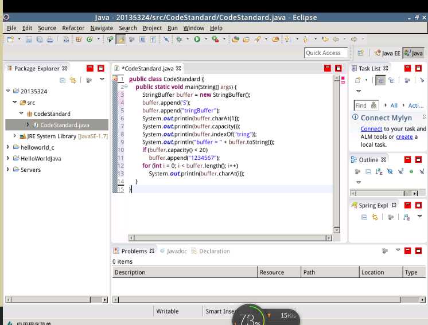Toggle Hide Static Members icon in Outline

pos(400,171)
